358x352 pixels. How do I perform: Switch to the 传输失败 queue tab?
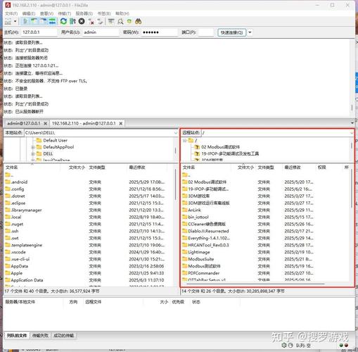[40, 336]
